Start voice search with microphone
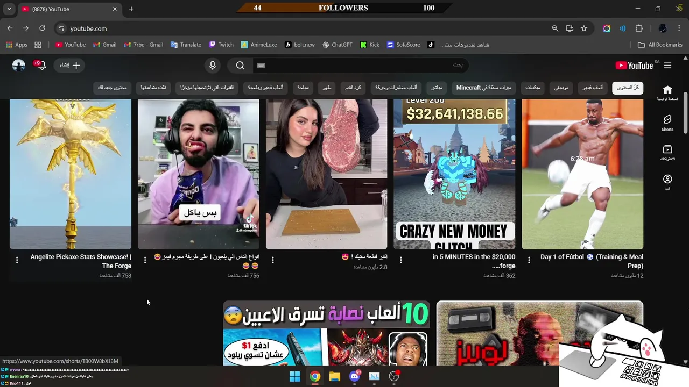 point(213,66)
